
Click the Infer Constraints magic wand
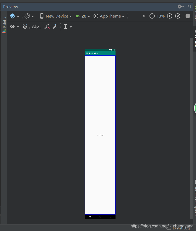click(55, 26)
